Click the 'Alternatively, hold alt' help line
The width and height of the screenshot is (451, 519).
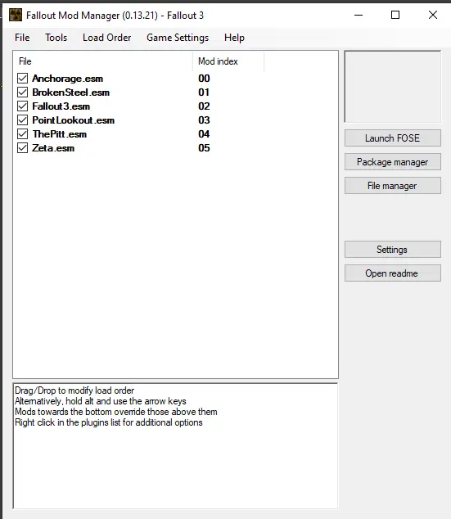tap(101, 401)
